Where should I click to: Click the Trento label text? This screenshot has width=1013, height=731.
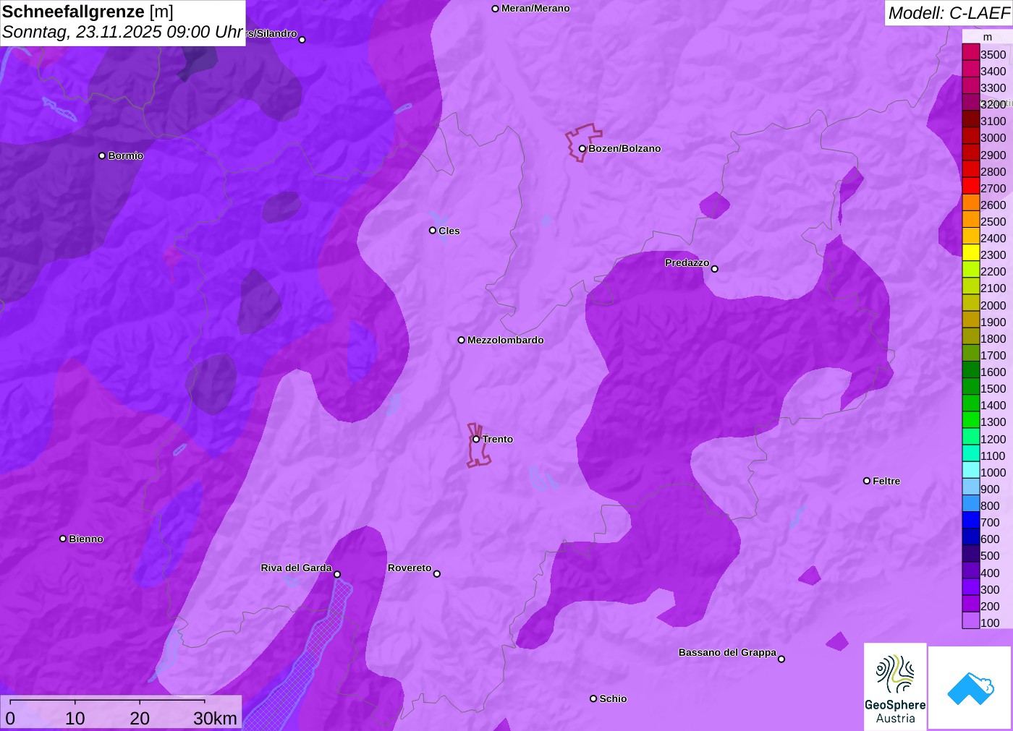tap(498, 439)
